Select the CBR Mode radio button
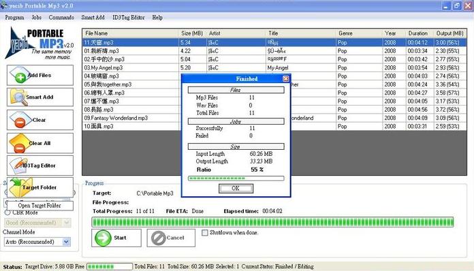474x271 pixels. [7, 212]
